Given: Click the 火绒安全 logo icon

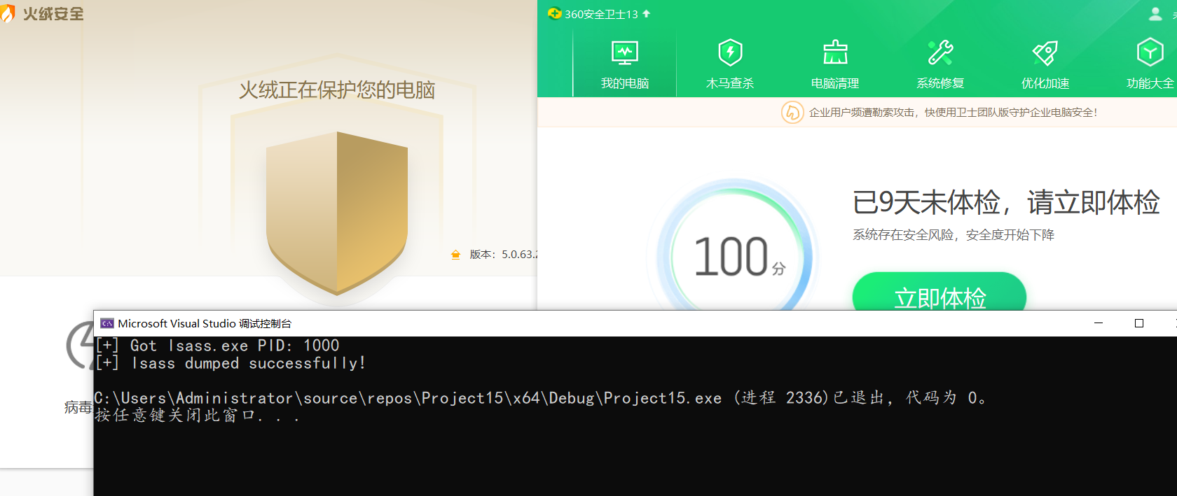Looking at the screenshot, I should (x=7, y=13).
